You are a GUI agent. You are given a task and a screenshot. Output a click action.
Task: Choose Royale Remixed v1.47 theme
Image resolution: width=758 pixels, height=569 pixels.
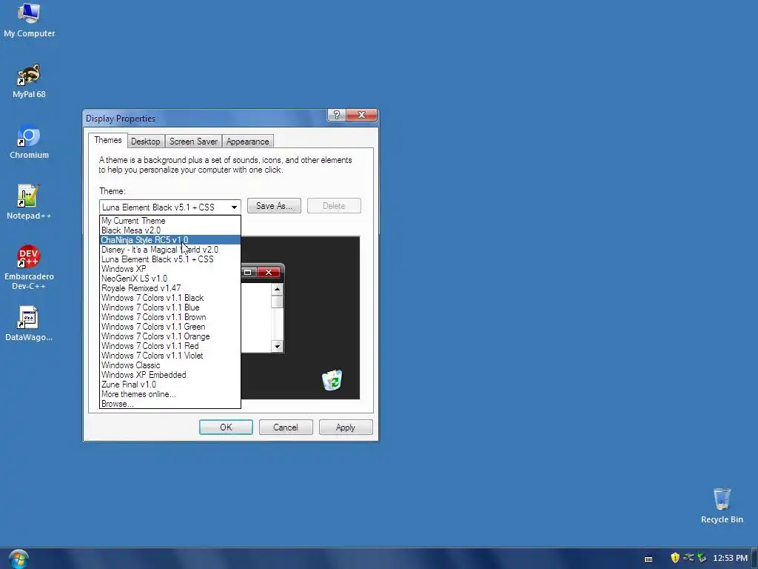pyautogui.click(x=170, y=288)
